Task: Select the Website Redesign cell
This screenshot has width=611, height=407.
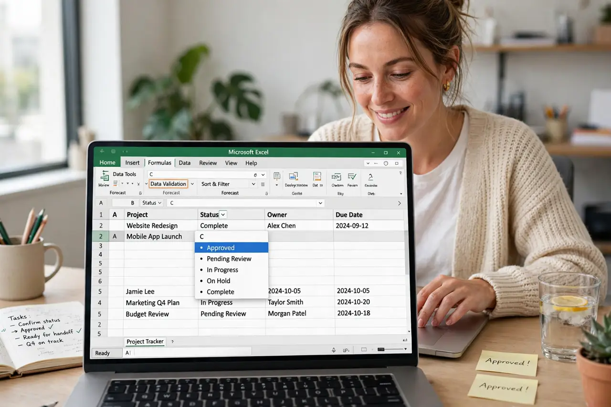Action: tap(161, 226)
